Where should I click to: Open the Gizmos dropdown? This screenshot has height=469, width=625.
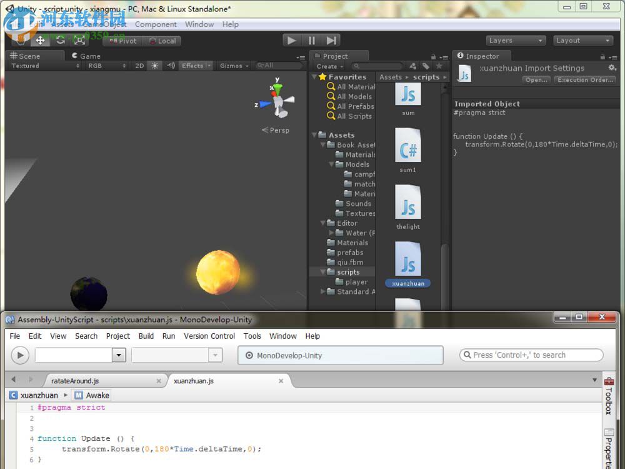[234, 66]
